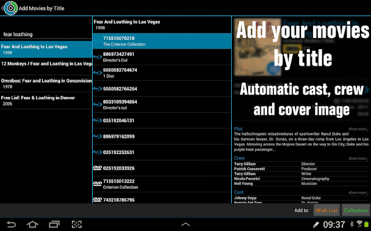Click the Plot section heading
The height and width of the screenshot is (231, 371).
[238, 129]
